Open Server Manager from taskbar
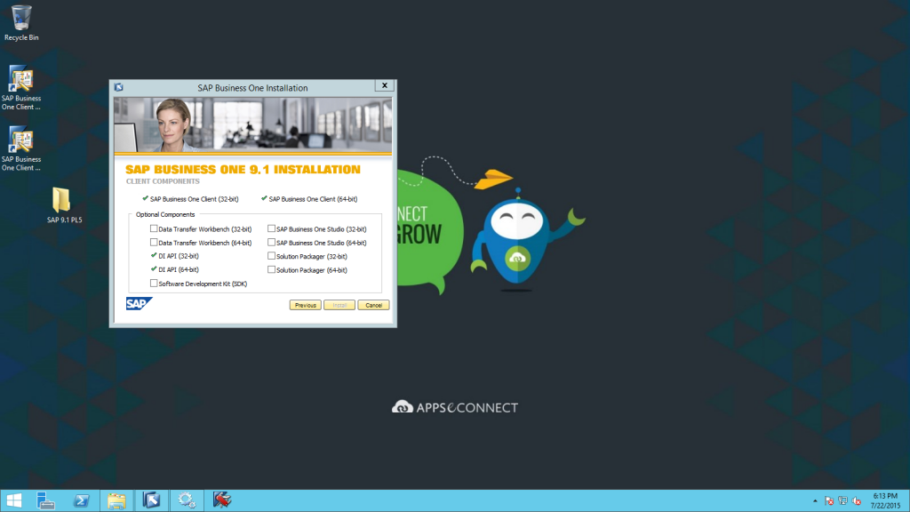 tap(45, 500)
